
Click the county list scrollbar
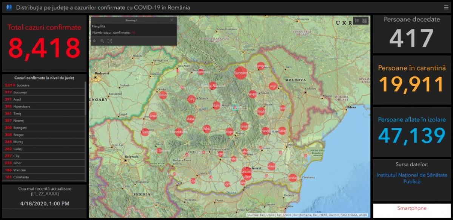click(86, 99)
